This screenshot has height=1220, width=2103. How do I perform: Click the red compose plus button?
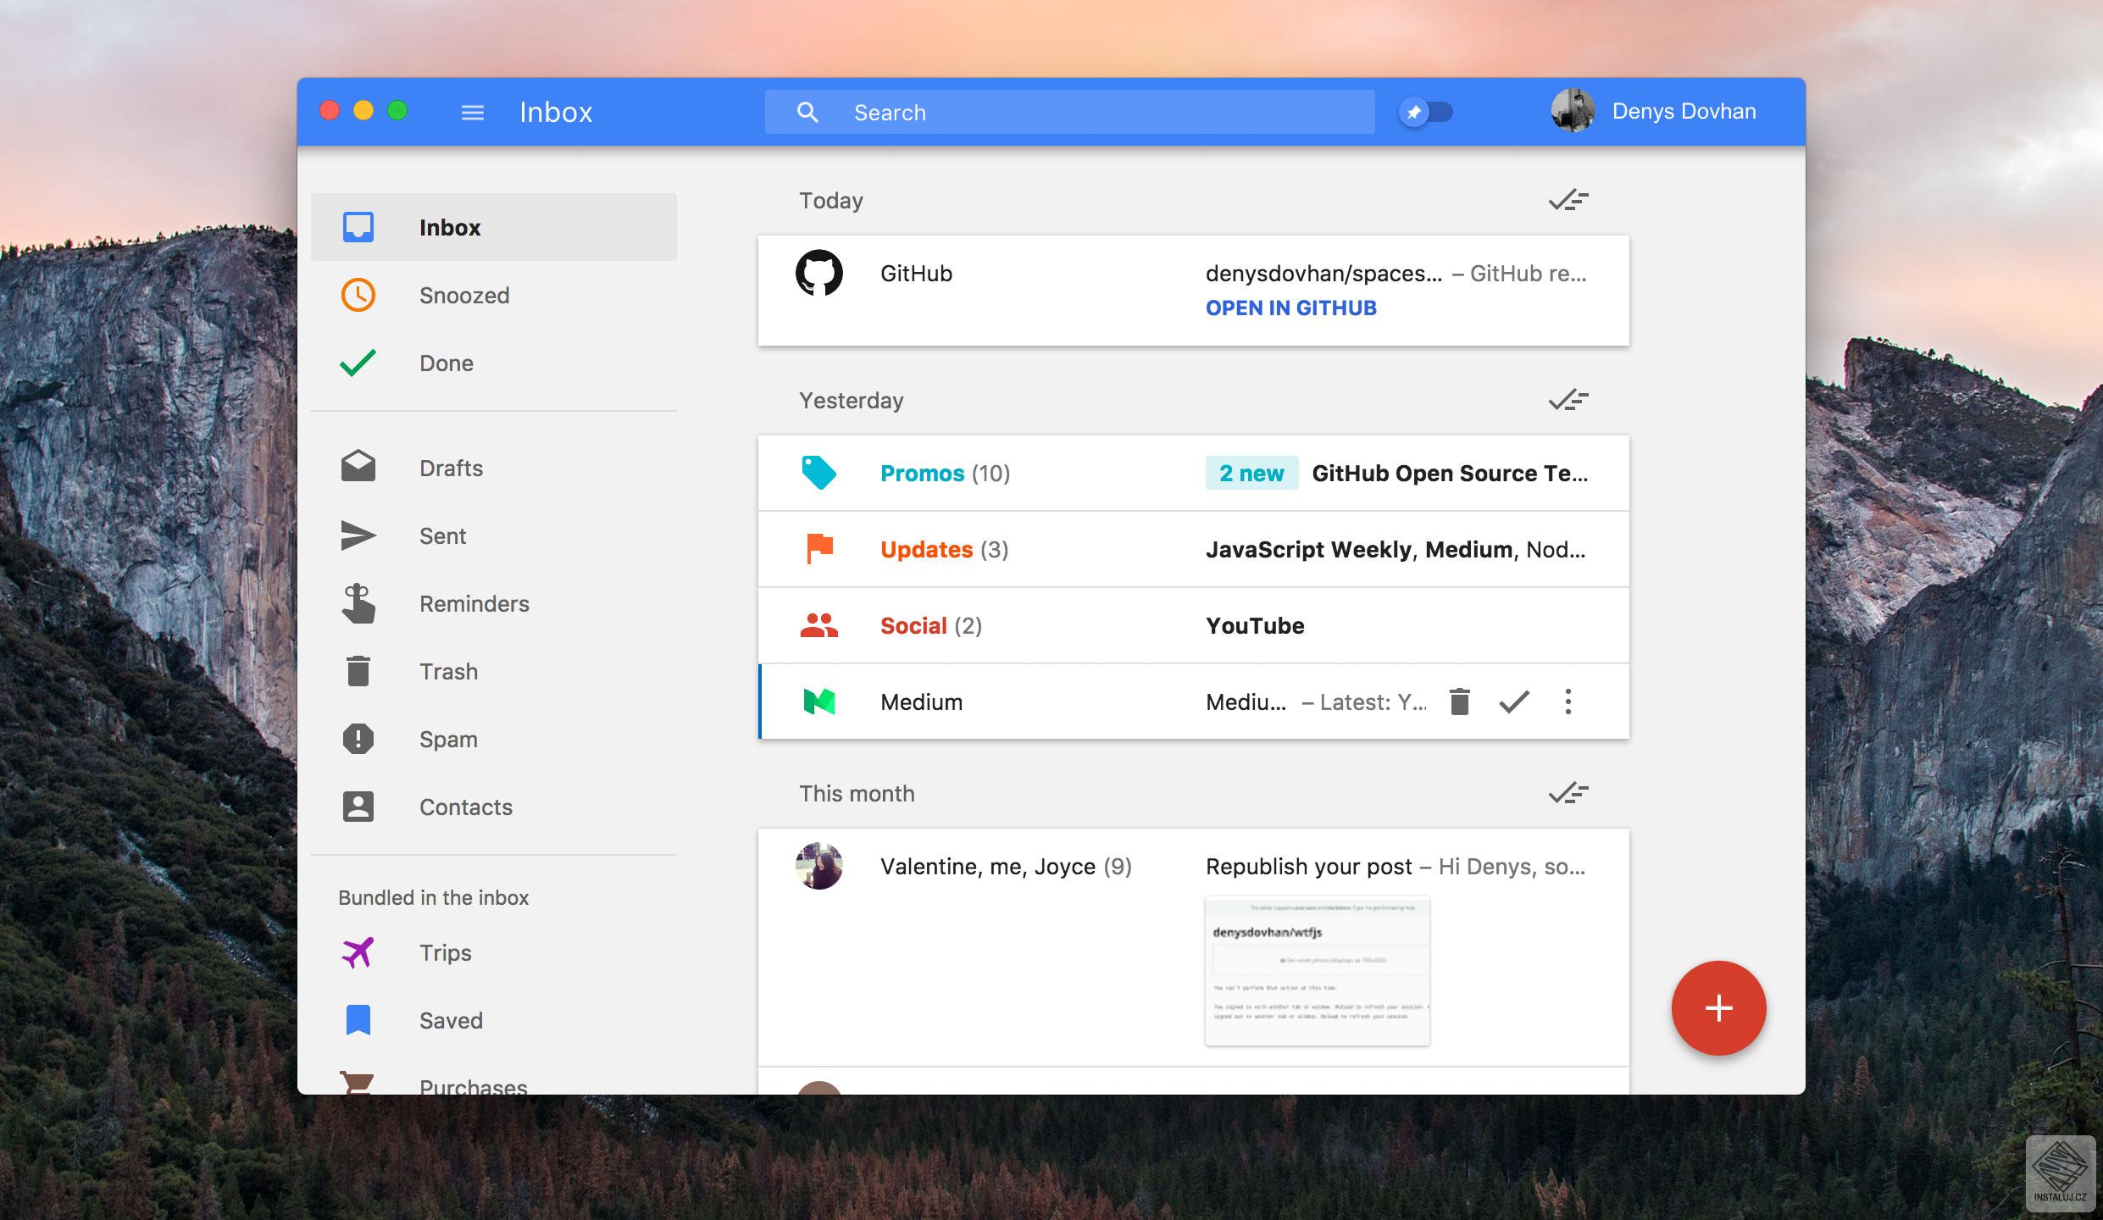click(1717, 1007)
